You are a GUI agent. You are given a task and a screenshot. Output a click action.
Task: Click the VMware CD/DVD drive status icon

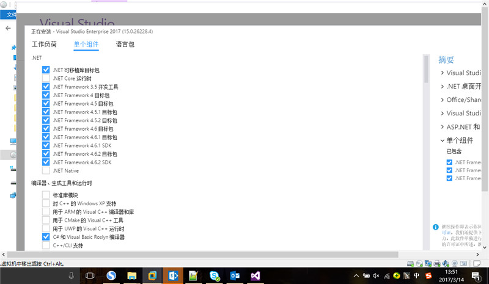(419, 263)
